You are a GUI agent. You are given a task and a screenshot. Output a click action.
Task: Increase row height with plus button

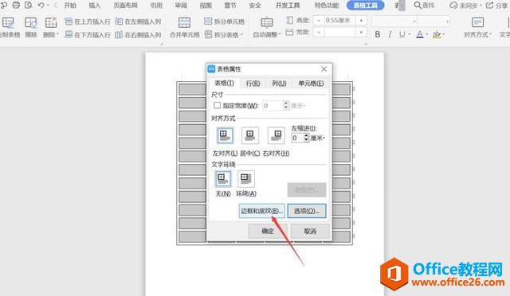tap(361, 21)
